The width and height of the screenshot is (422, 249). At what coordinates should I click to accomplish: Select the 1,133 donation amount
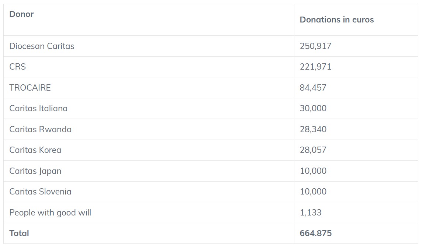tap(311, 213)
